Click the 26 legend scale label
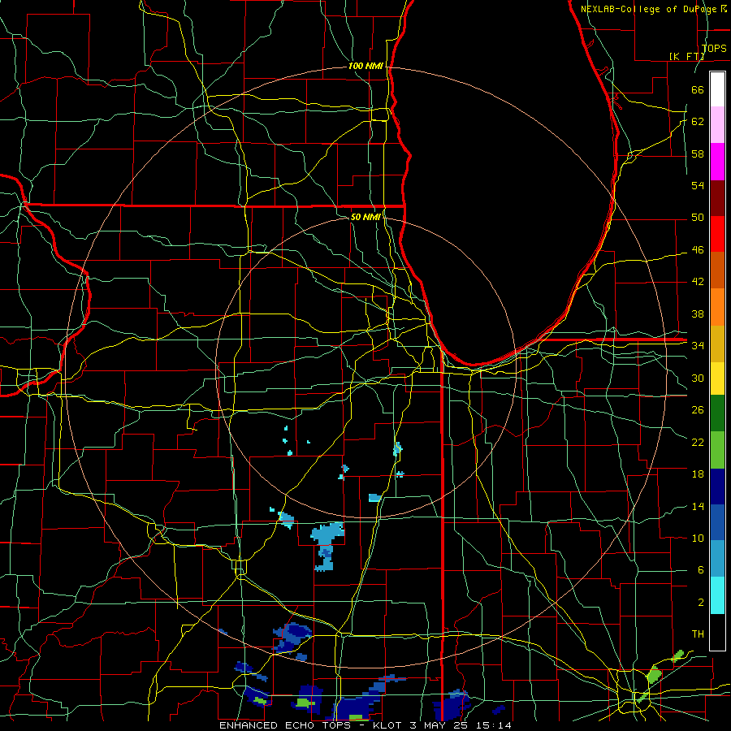731x731 pixels. point(698,410)
